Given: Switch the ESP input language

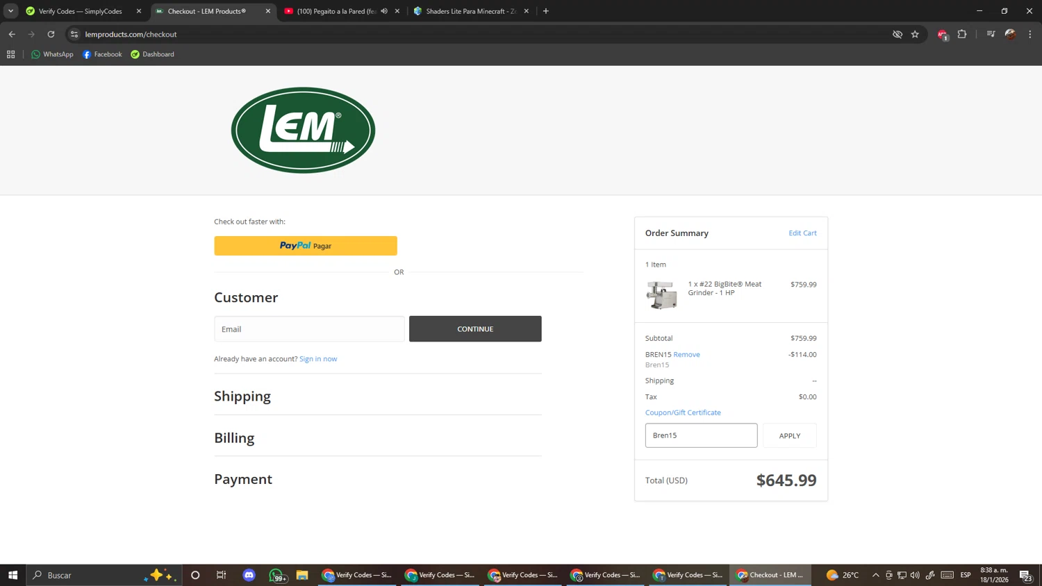Looking at the screenshot, I should pyautogui.click(x=966, y=575).
